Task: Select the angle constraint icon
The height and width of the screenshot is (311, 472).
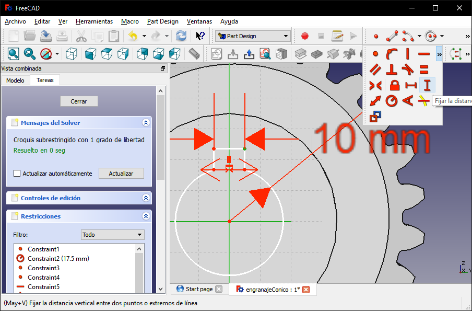Action: (408, 101)
